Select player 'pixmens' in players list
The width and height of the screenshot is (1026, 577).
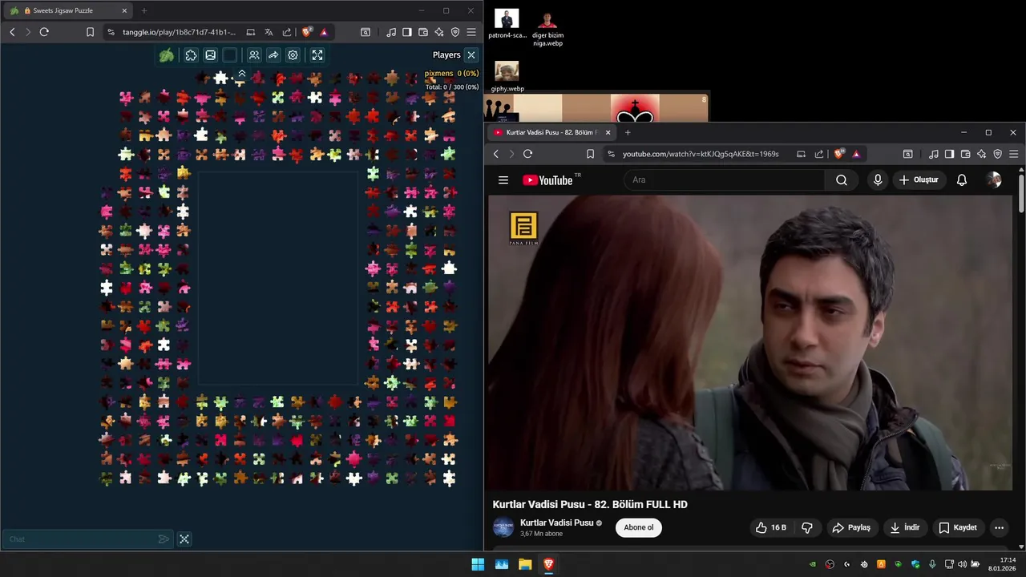tap(439, 74)
